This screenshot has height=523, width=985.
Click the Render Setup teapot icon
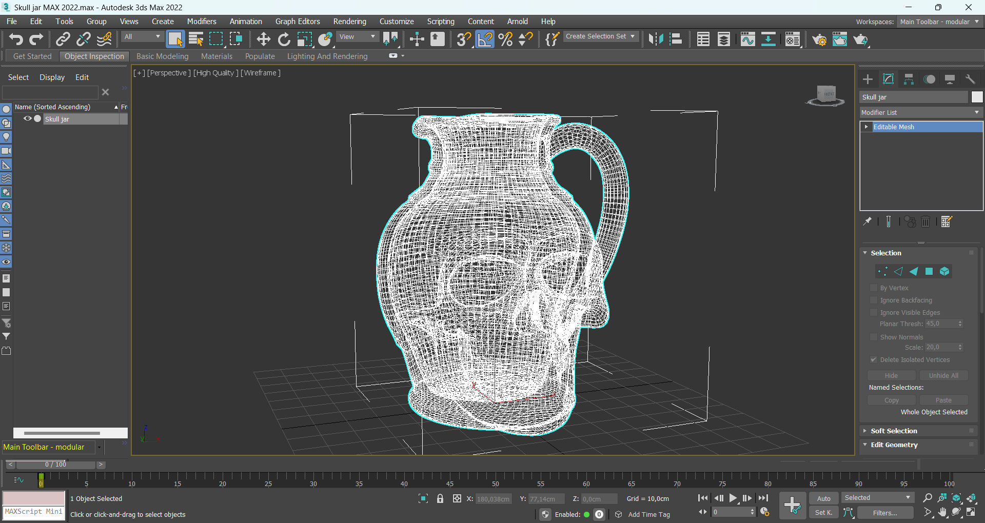pyautogui.click(x=819, y=39)
